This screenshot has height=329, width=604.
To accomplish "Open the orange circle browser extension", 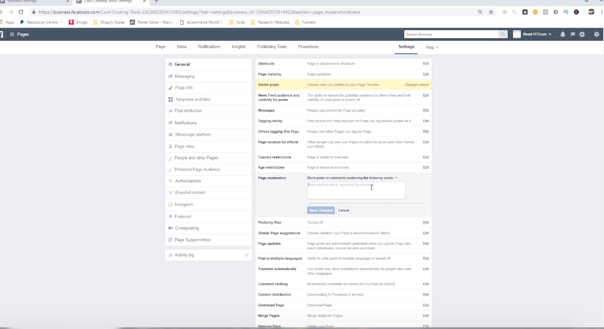I will (x=535, y=12).
